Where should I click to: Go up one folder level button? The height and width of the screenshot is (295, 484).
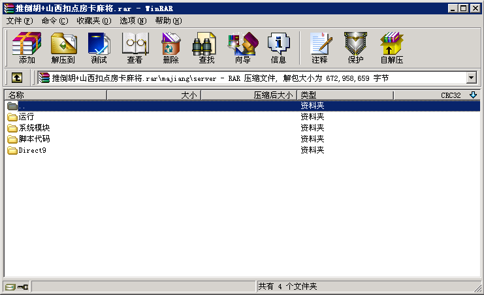click(x=16, y=78)
